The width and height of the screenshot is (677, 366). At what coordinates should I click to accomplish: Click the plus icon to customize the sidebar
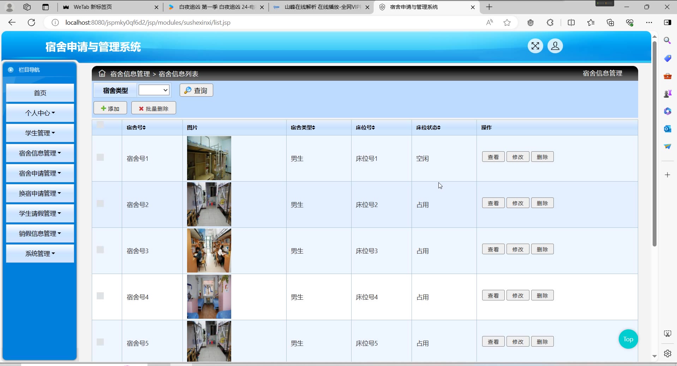click(667, 175)
